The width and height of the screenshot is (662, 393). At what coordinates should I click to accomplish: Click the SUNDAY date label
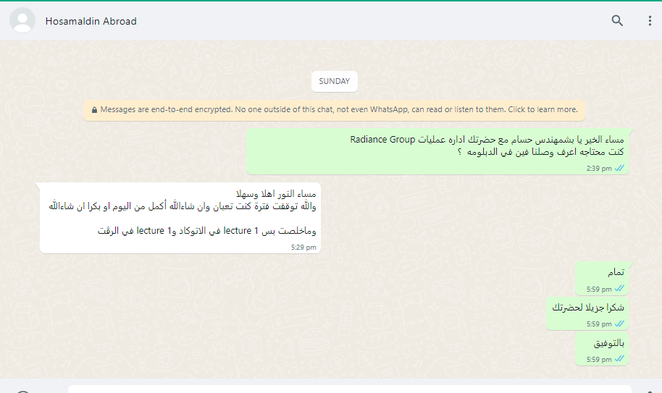pyautogui.click(x=335, y=81)
